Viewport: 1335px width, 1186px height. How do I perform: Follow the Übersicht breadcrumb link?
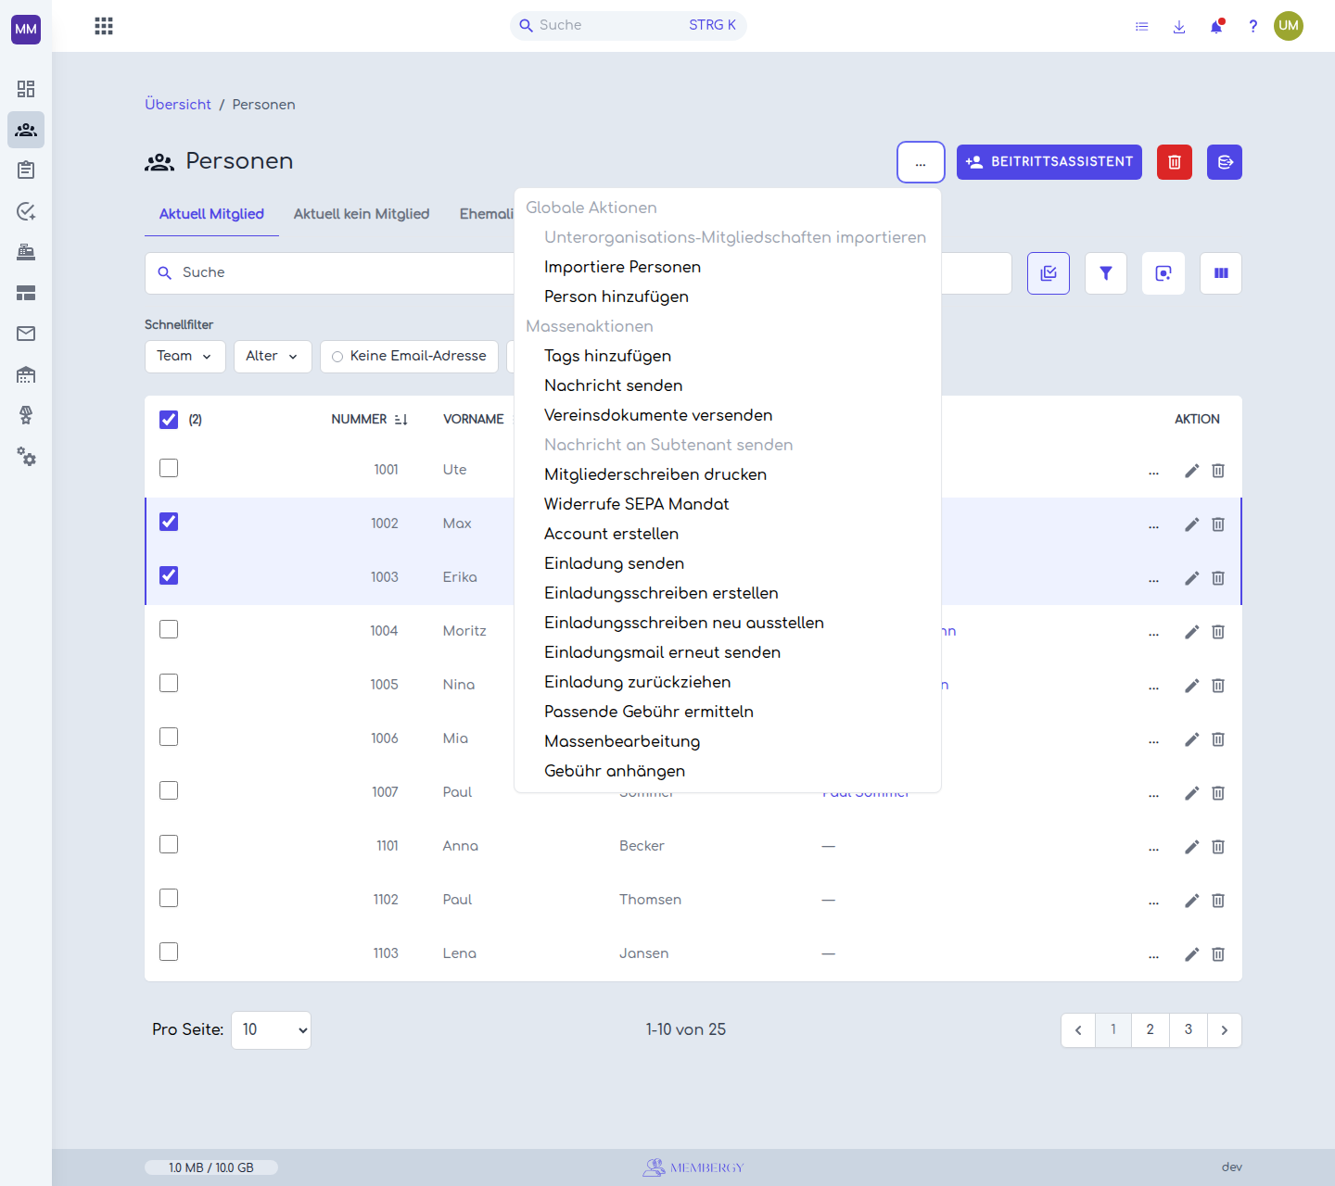pyautogui.click(x=178, y=105)
